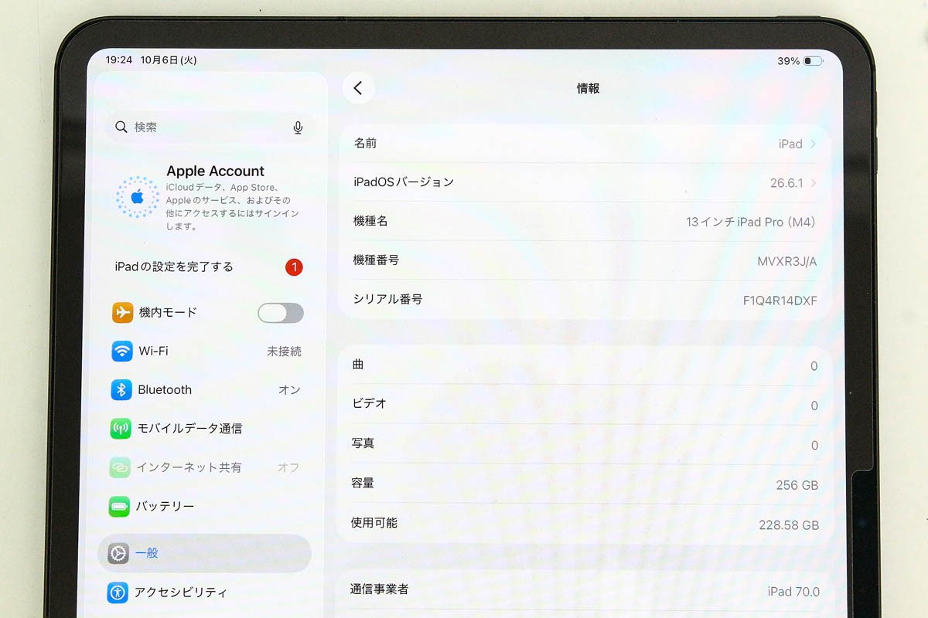Tap the 使用可能 label
Viewport: 928px width, 618px height.
tap(374, 523)
